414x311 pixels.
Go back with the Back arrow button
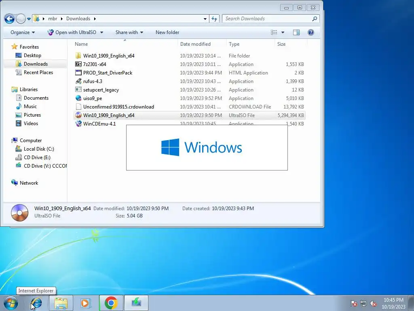pos(9,19)
